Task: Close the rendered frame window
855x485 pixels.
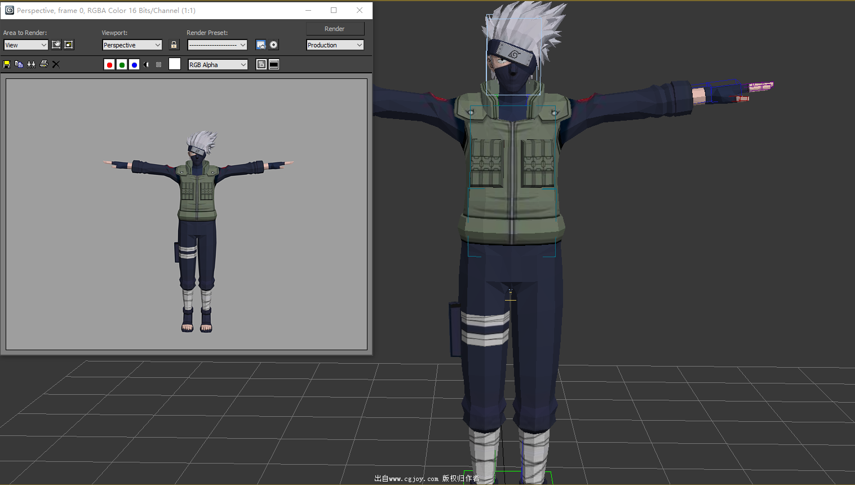Action: coord(360,10)
